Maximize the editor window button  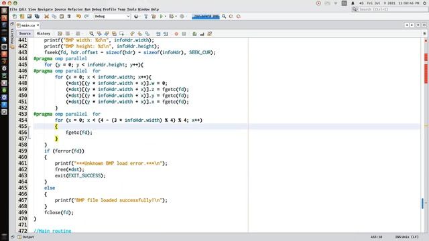pos(424,25)
